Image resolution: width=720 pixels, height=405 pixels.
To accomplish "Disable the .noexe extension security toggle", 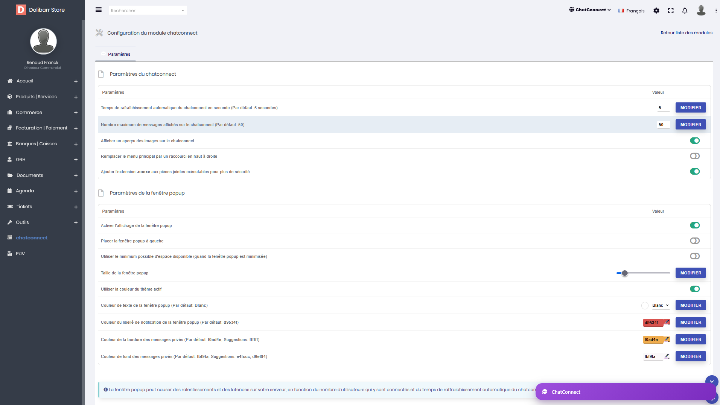I will 695,171.
